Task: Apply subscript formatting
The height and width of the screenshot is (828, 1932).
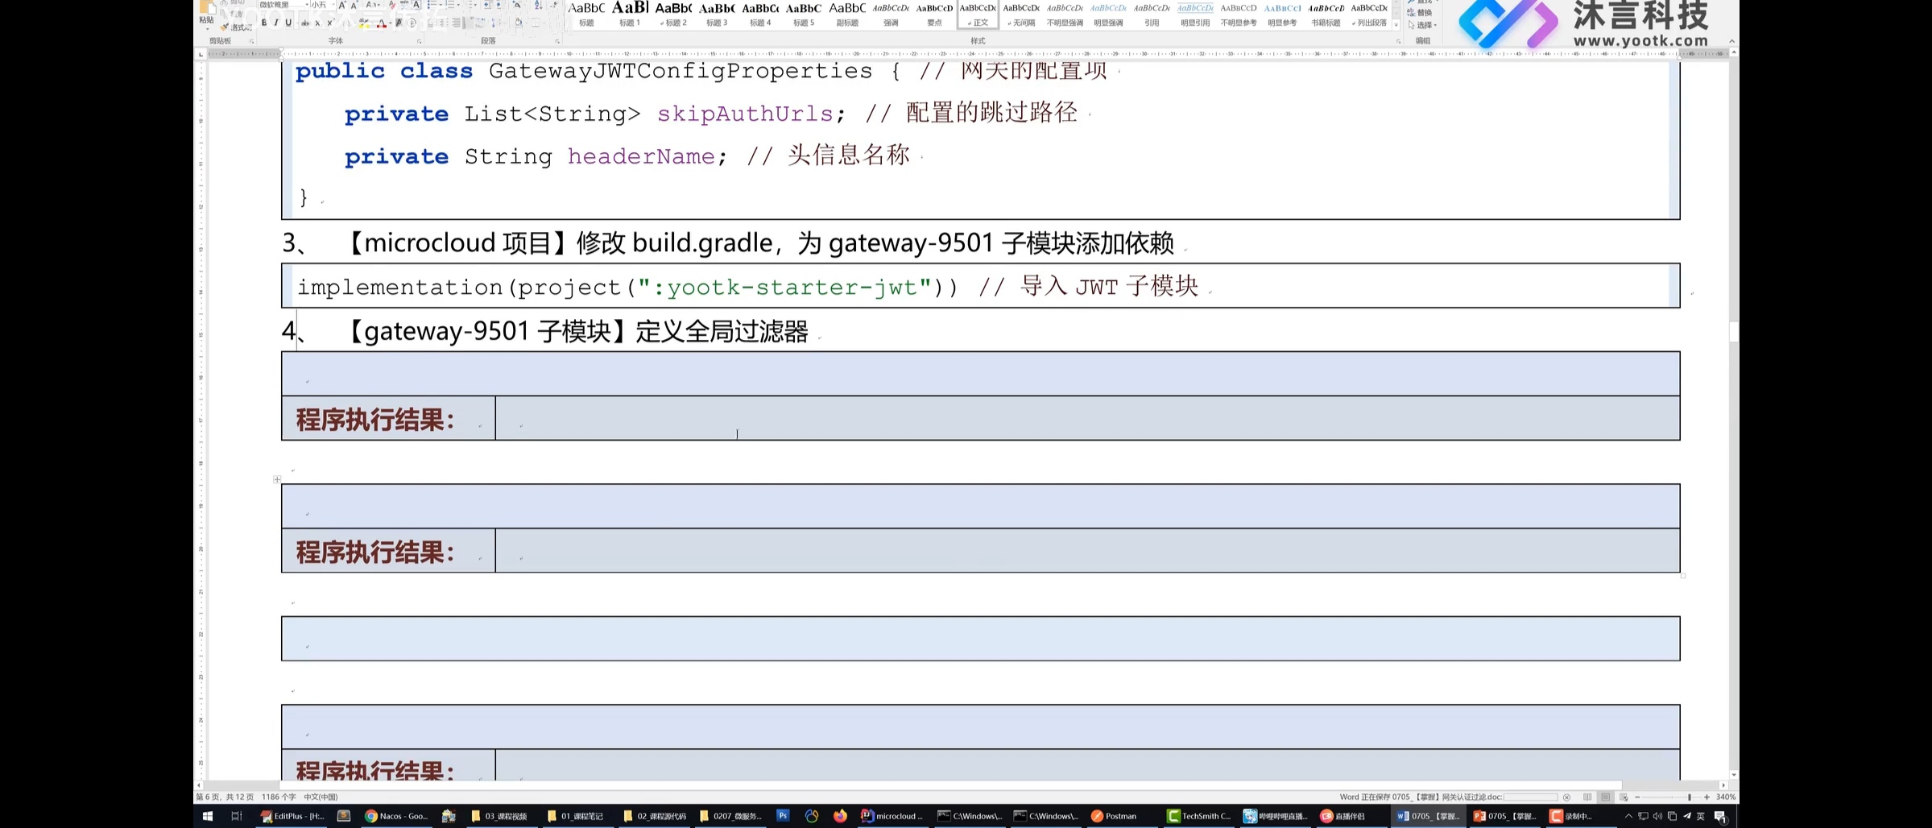Action: (x=317, y=23)
